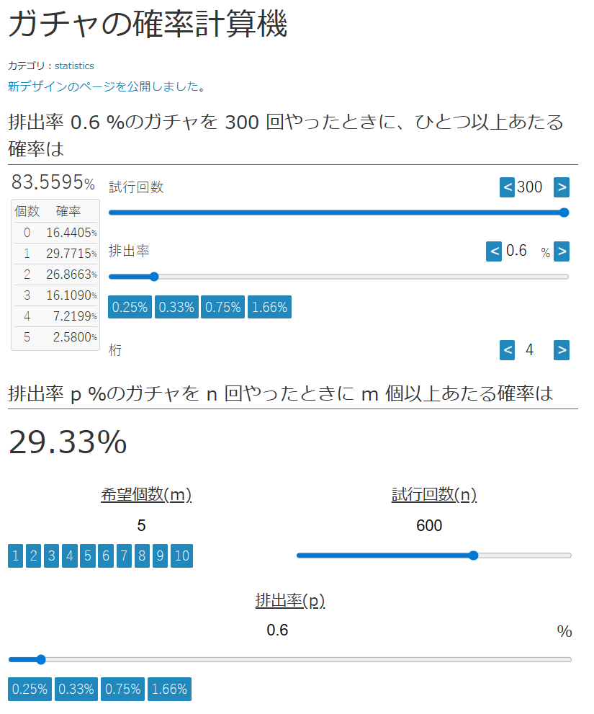The width and height of the screenshot is (594, 714).
Task: Decrease digits count with left arrow
Action: click(x=508, y=350)
